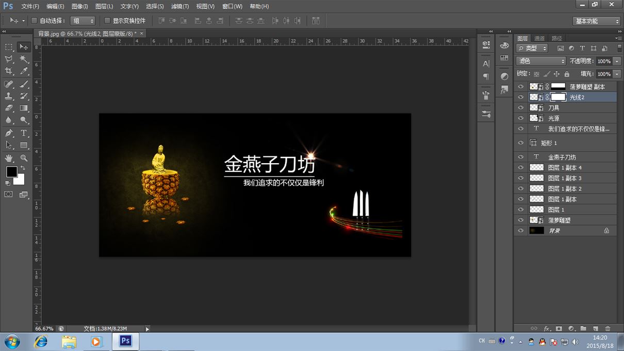Select the Magic Wand tool
Image resolution: width=624 pixels, height=351 pixels.
[24, 59]
